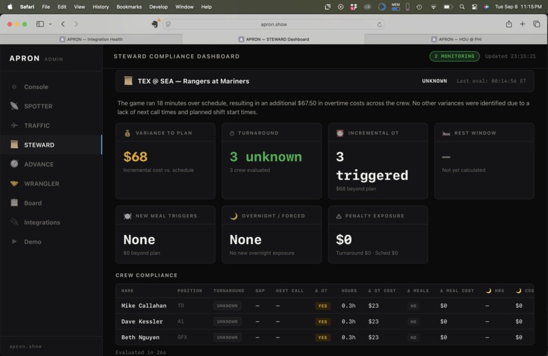Click the NEXT CALL column header

pos(290,291)
